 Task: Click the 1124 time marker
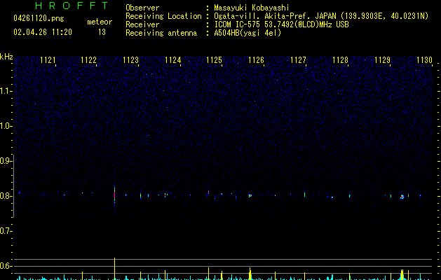coord(172,60)
